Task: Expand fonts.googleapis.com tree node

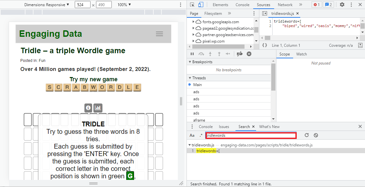Action: tap(193, 22)
